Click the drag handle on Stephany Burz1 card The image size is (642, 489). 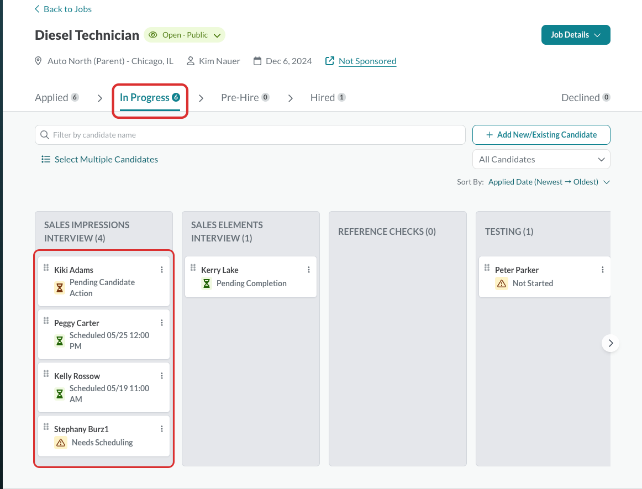46,427
